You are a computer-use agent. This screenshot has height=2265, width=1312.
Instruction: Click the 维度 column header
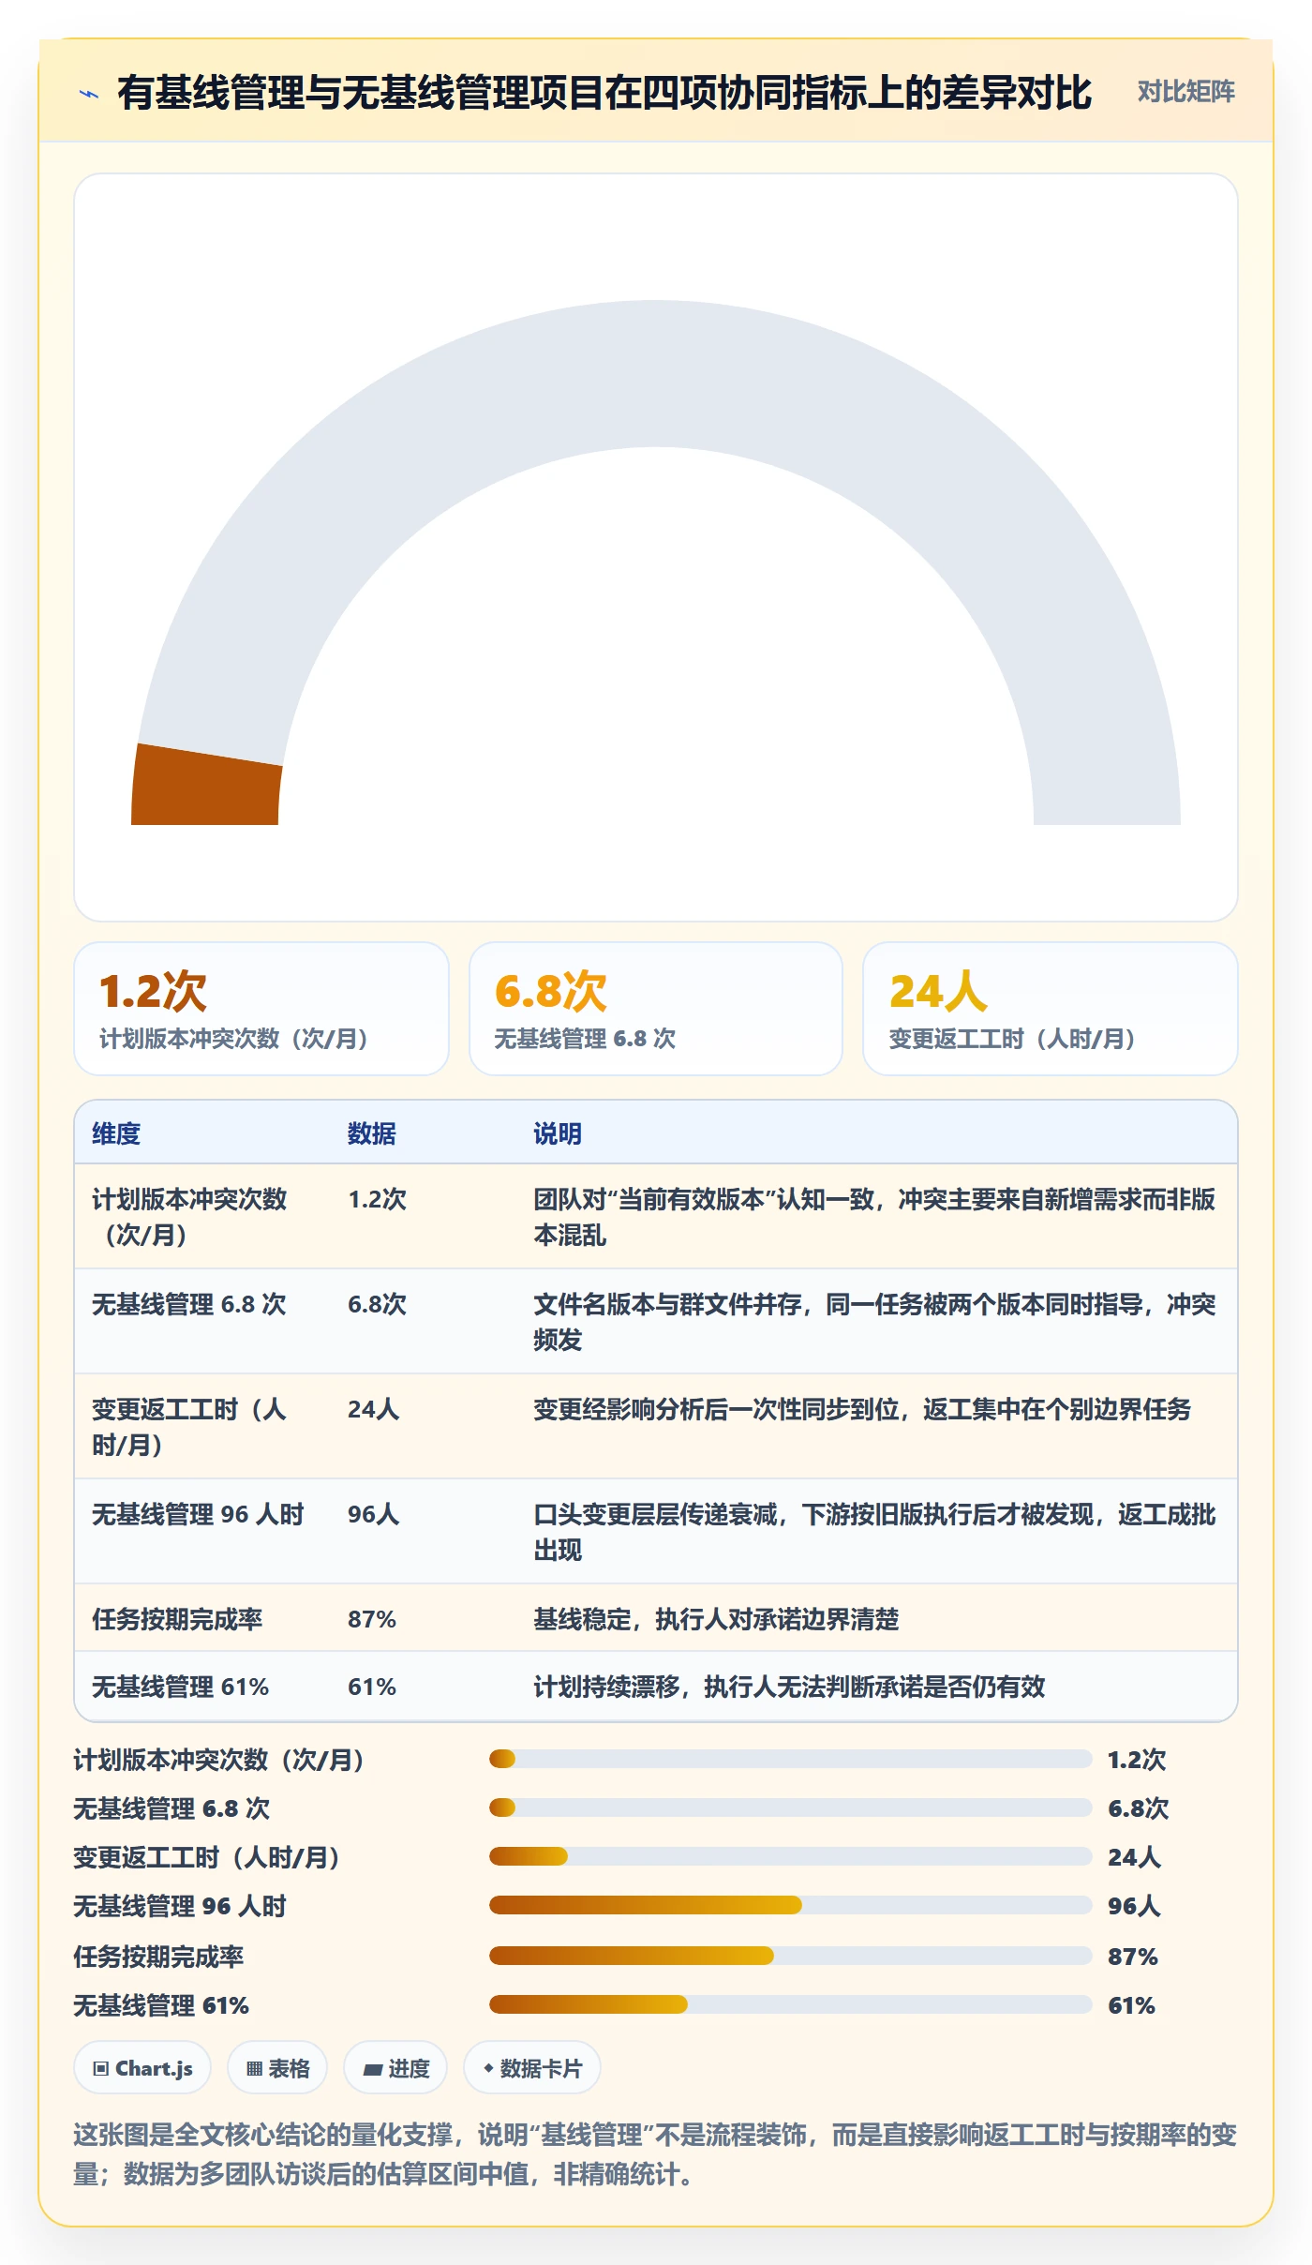[x=116, y=1133]
